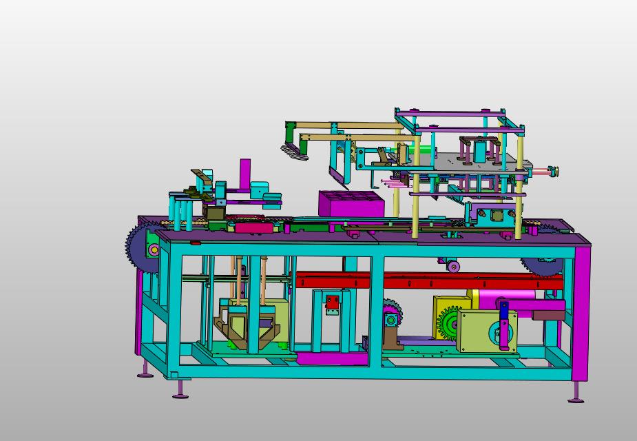Select the olive gearbox housing with round flange

pyautogui.click(x=487, y=331)
